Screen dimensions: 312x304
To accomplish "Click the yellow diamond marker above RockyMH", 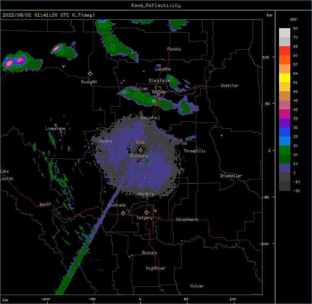I will (90, 74).
